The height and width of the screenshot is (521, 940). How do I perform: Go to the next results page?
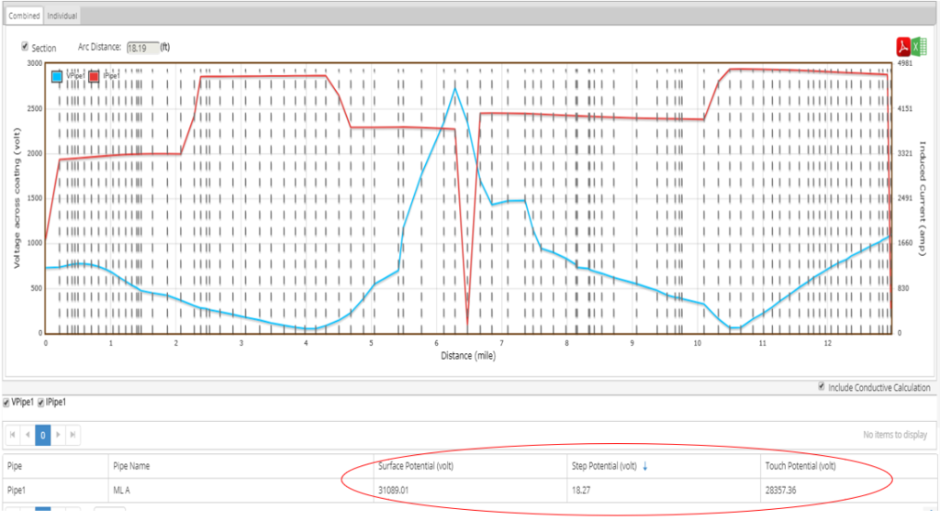(58, 434)
